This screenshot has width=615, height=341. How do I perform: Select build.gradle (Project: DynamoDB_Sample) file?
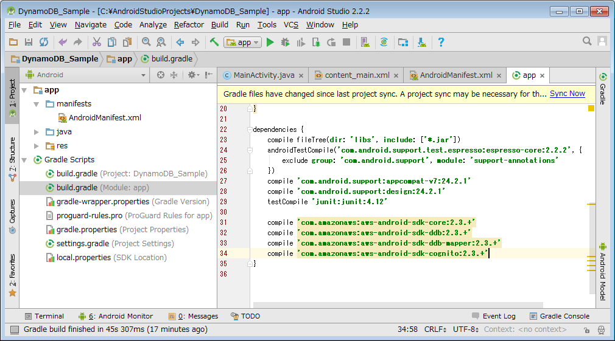pyautogui.click(x=126, y=173)
